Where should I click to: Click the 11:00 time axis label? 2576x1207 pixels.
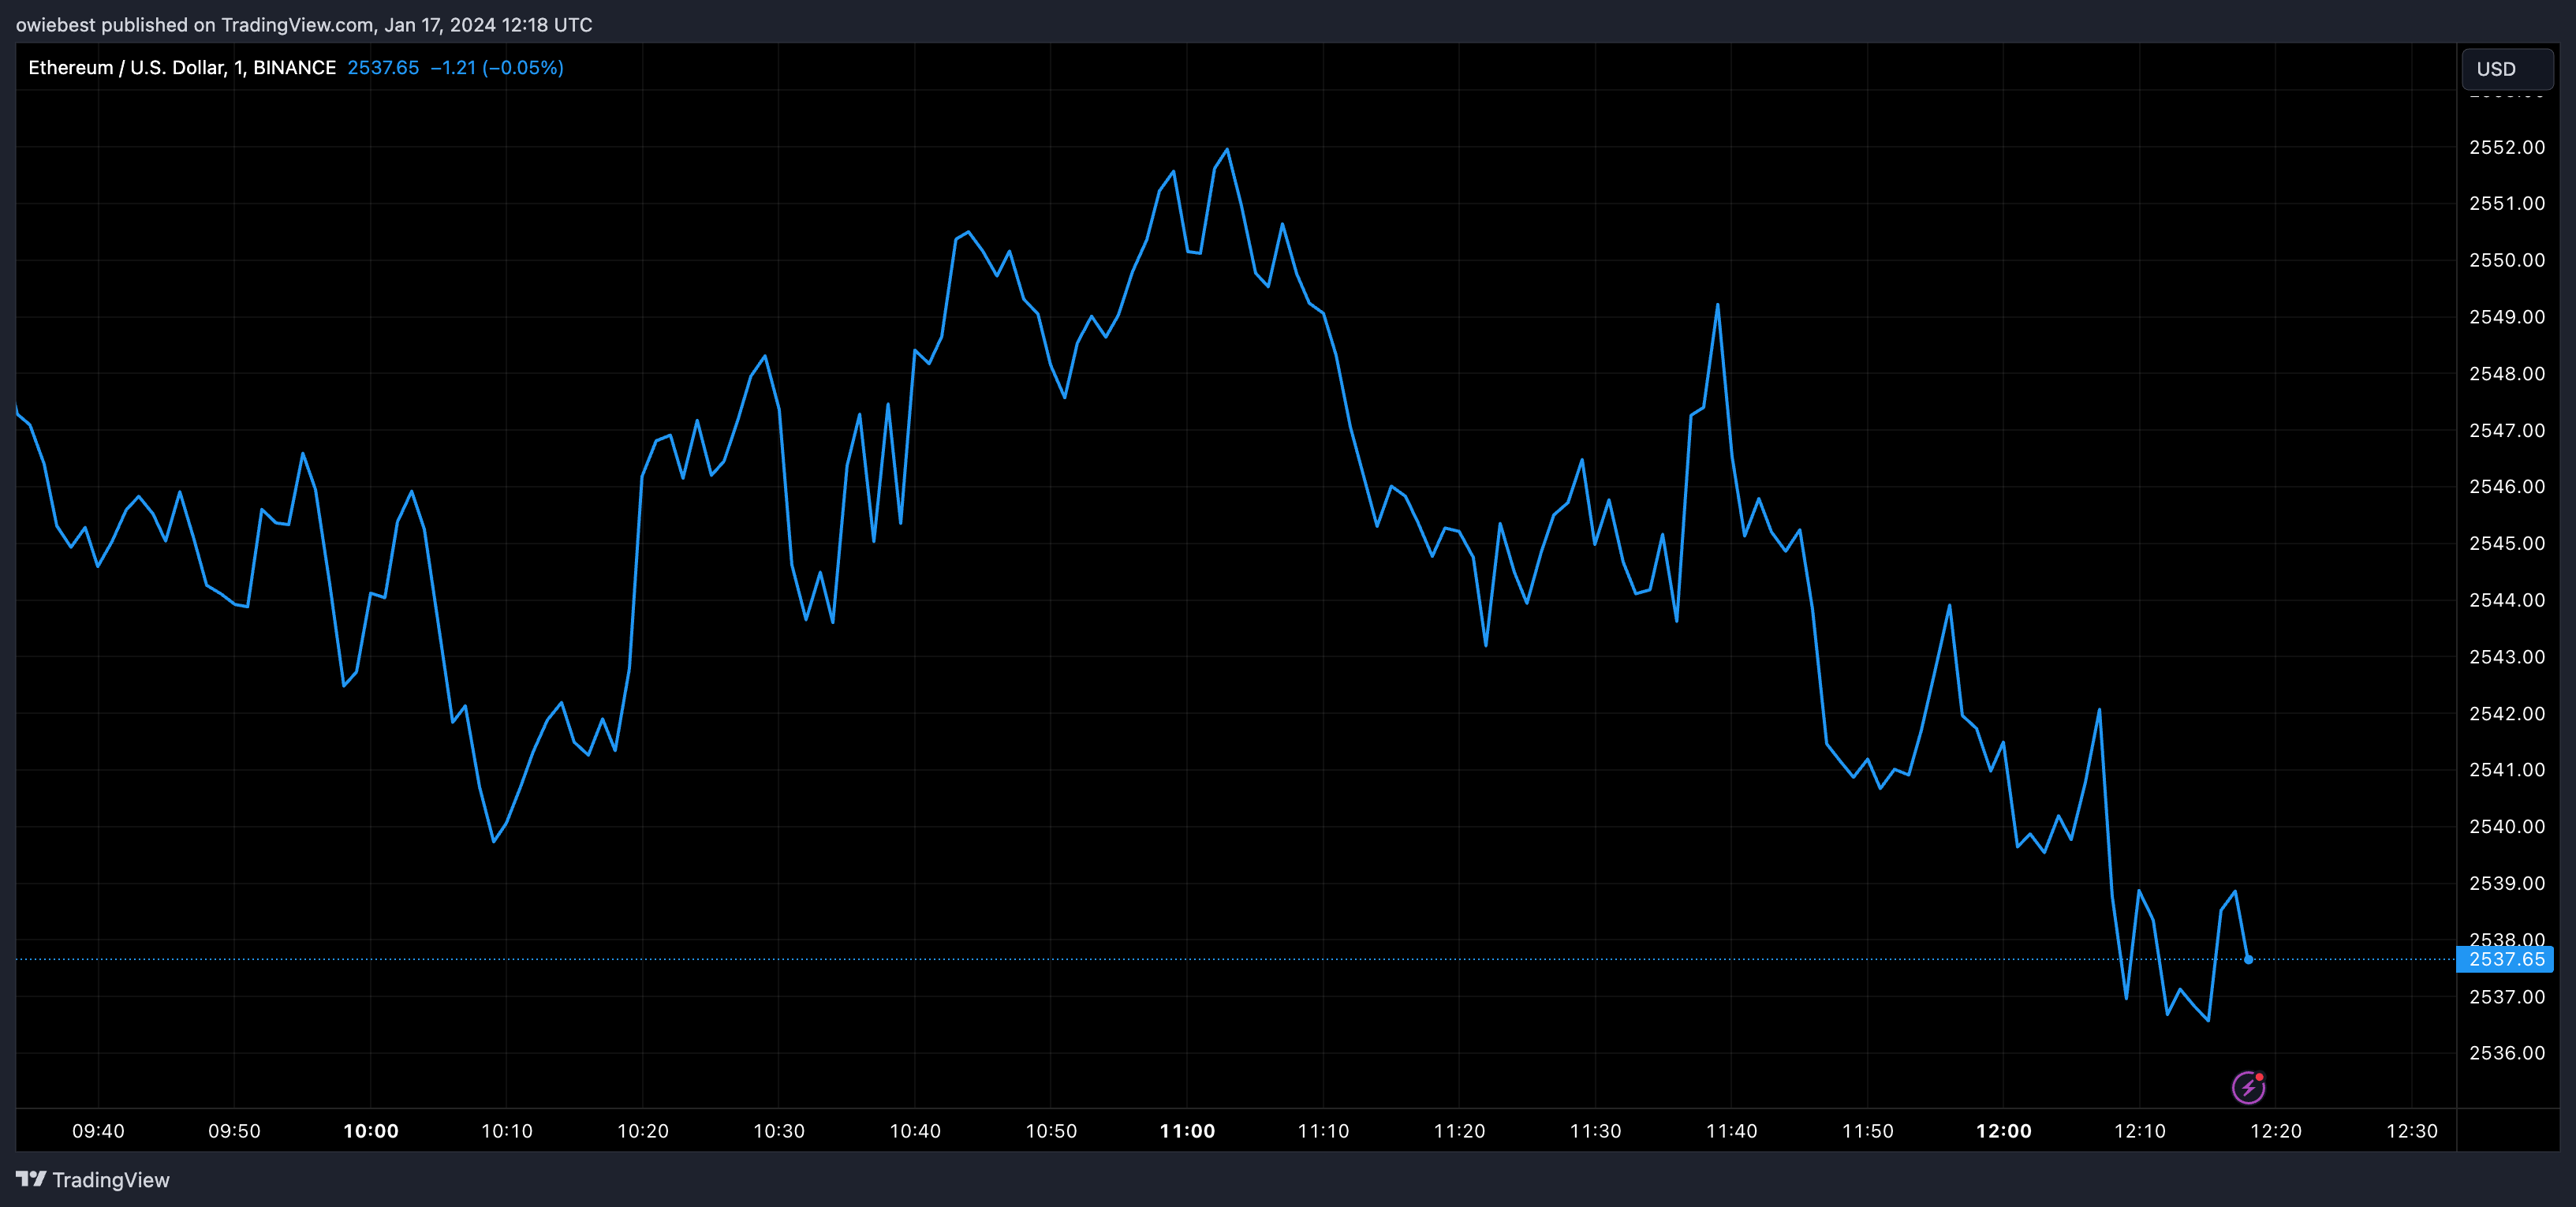[1187, 1131]
